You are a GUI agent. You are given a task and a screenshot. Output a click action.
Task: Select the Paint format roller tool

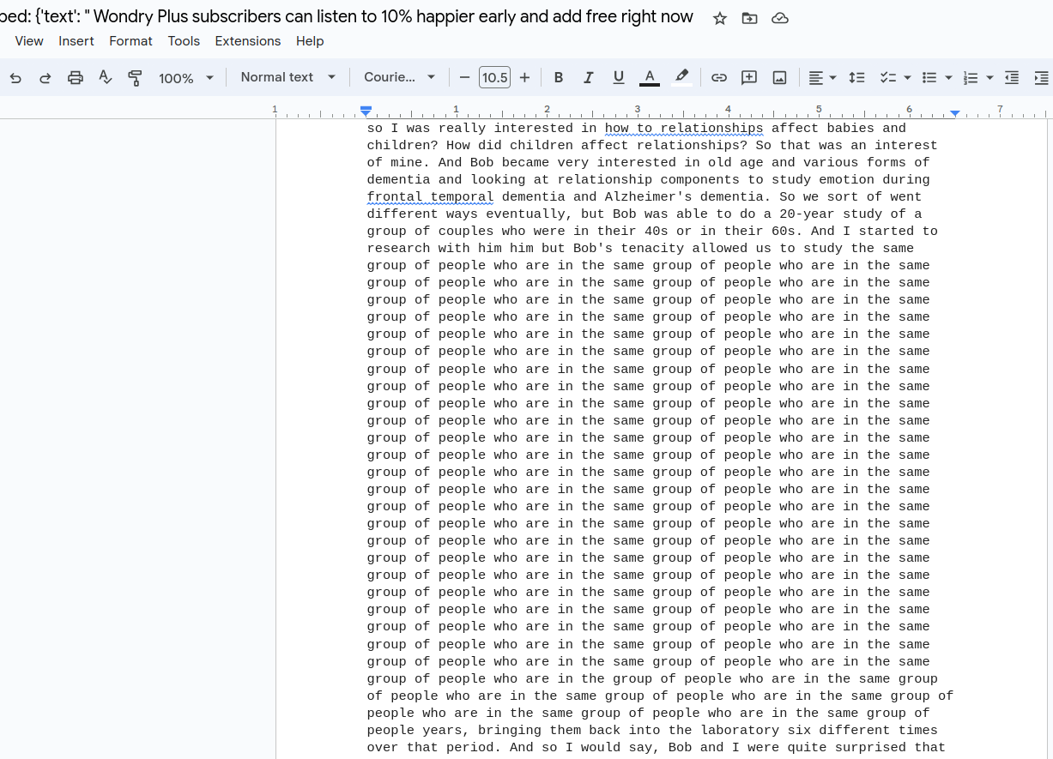[x=135, y=78]
